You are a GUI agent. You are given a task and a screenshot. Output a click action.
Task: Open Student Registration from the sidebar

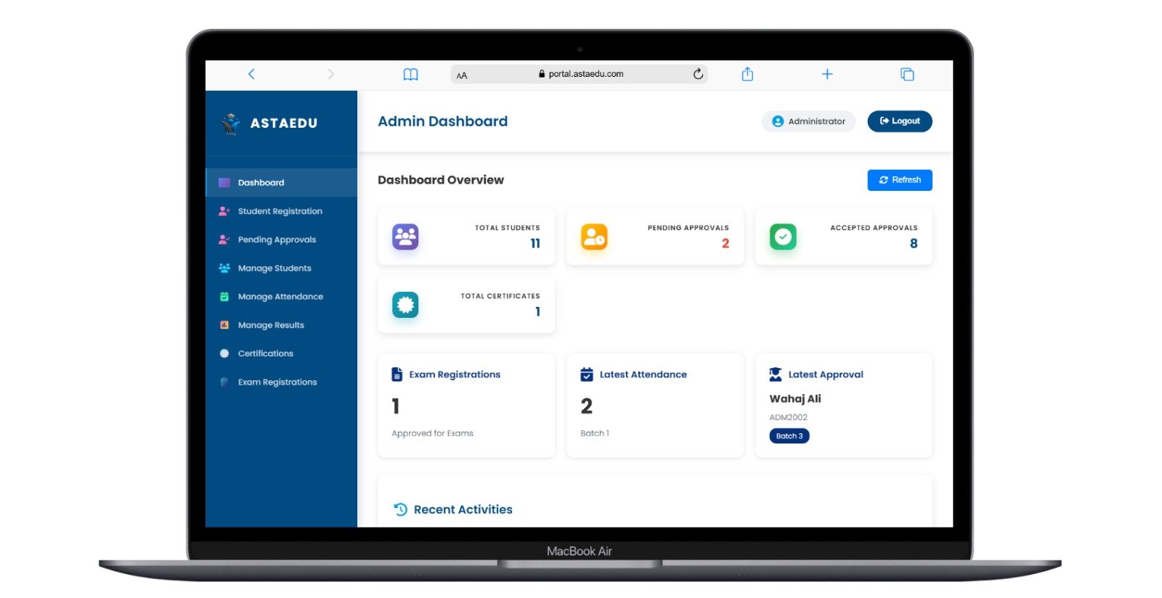tap(280, 211)
